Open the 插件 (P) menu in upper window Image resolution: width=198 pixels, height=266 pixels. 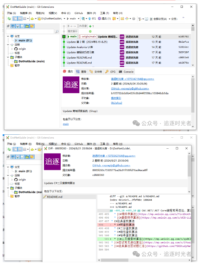91,13
